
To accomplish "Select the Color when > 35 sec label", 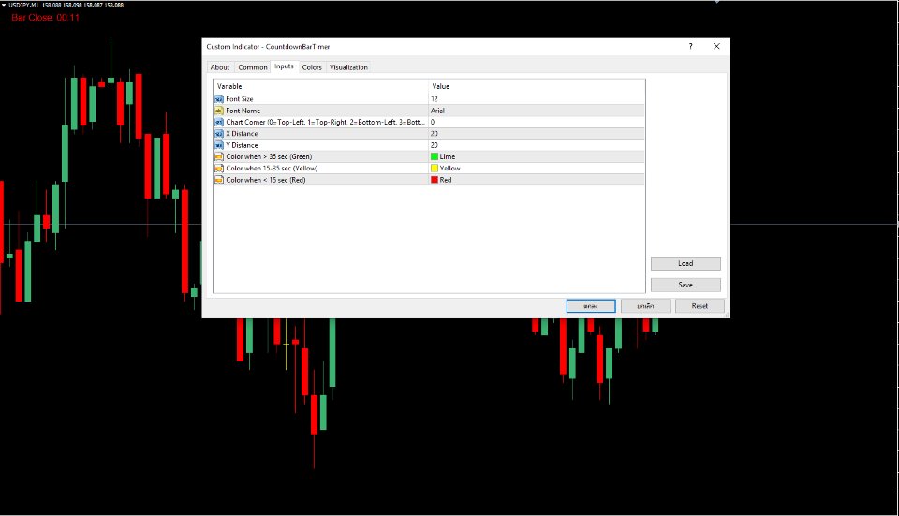I will (269, 156).
